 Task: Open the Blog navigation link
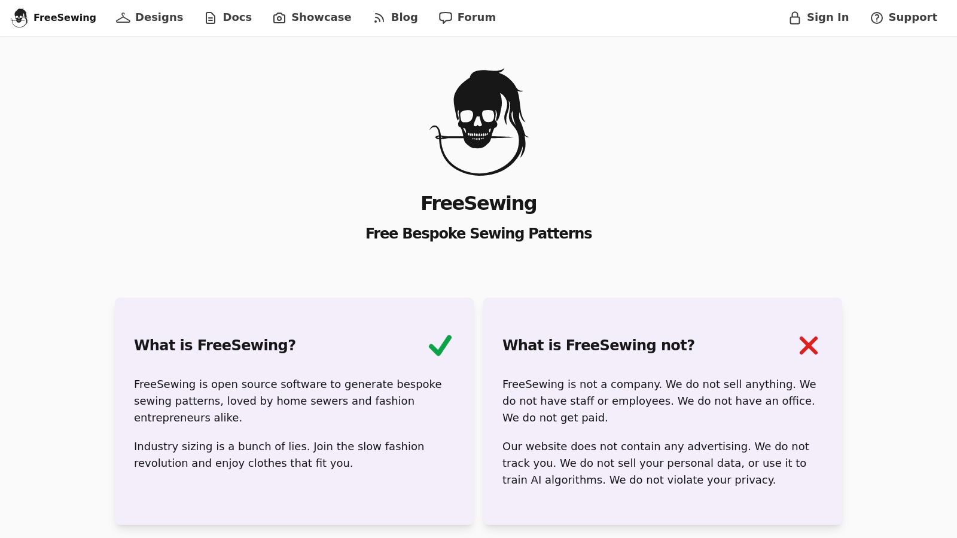pyautogui.click(x=404, y=17)
